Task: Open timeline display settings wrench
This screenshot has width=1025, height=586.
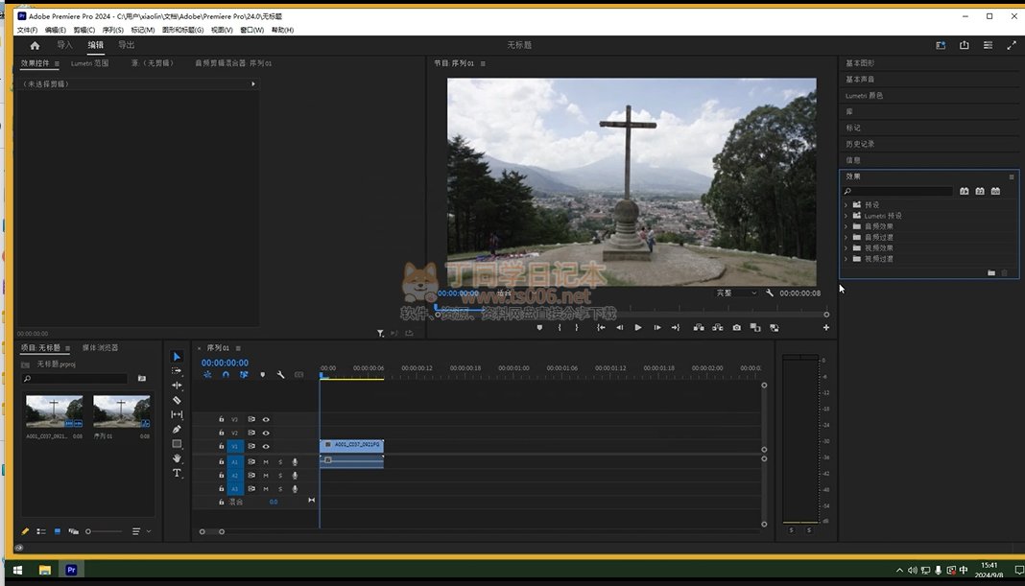Action: 280,375
